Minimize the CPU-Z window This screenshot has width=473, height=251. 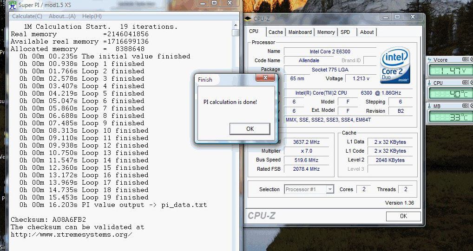(x=386, y=17)
